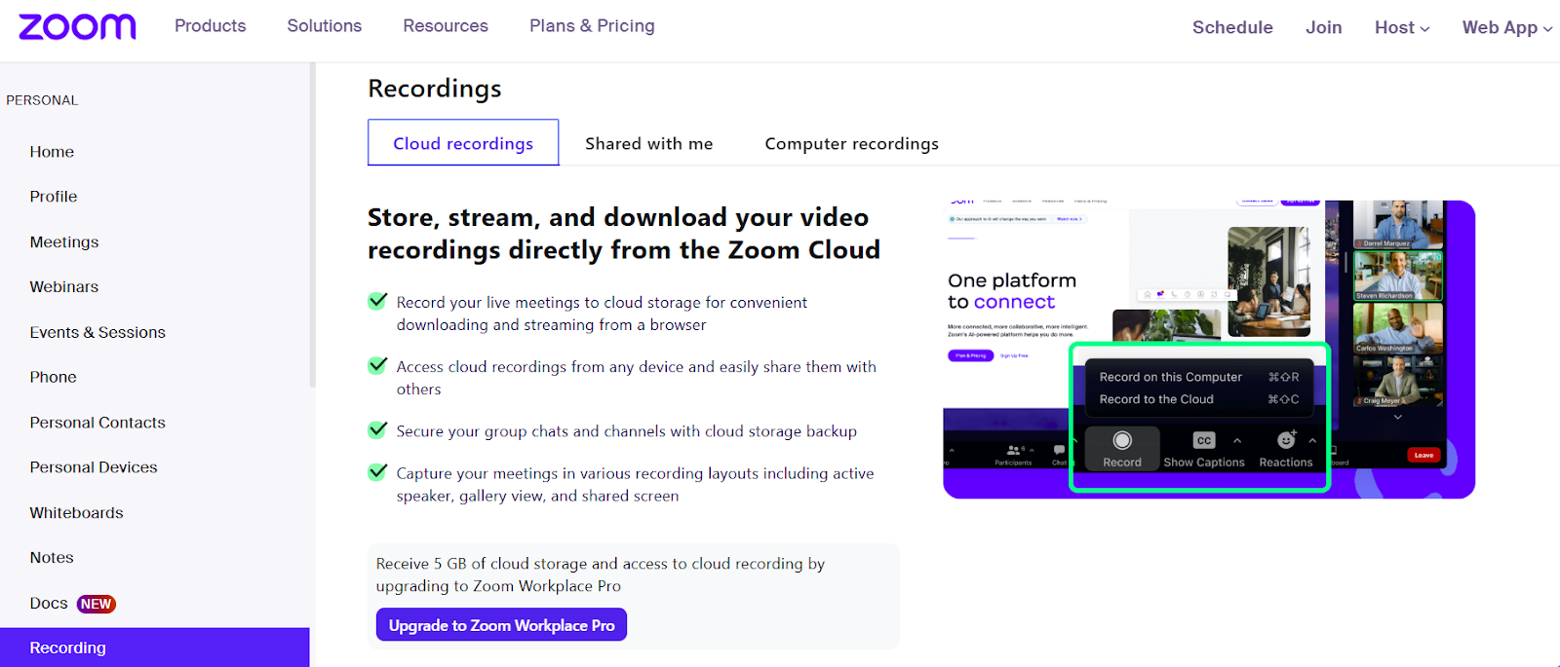Click the Record circle icon in the preview
The image size is (1560, 667).
(1122, 441)
